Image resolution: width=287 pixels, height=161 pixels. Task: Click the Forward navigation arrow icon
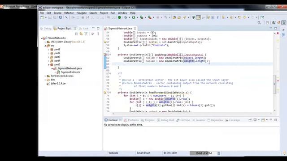click(x=252, y=17)
